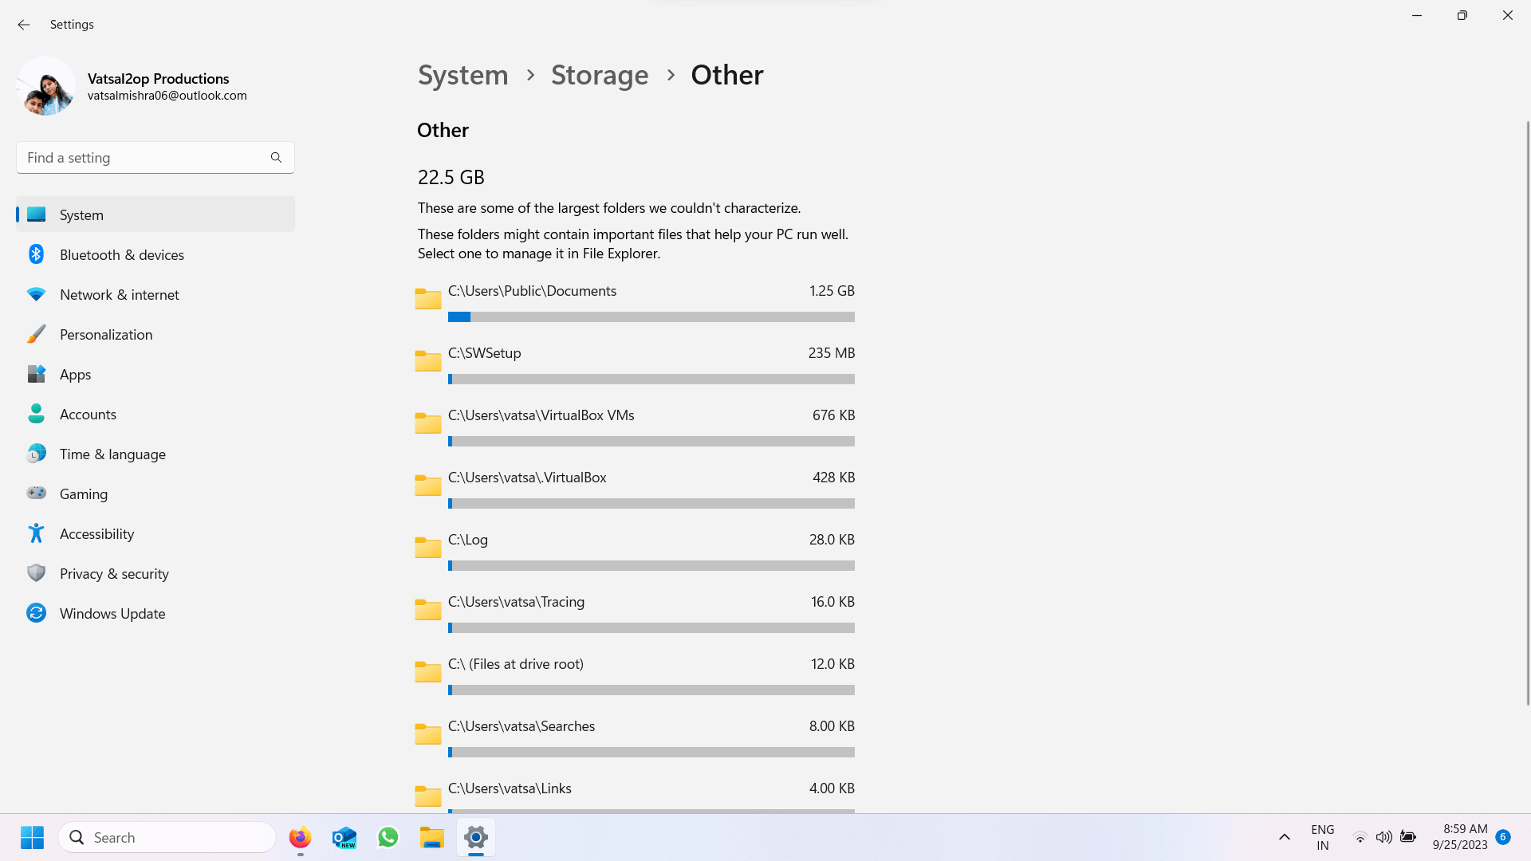
Task: Select Privacy & security menu item
Action: [x=114, y=573]
